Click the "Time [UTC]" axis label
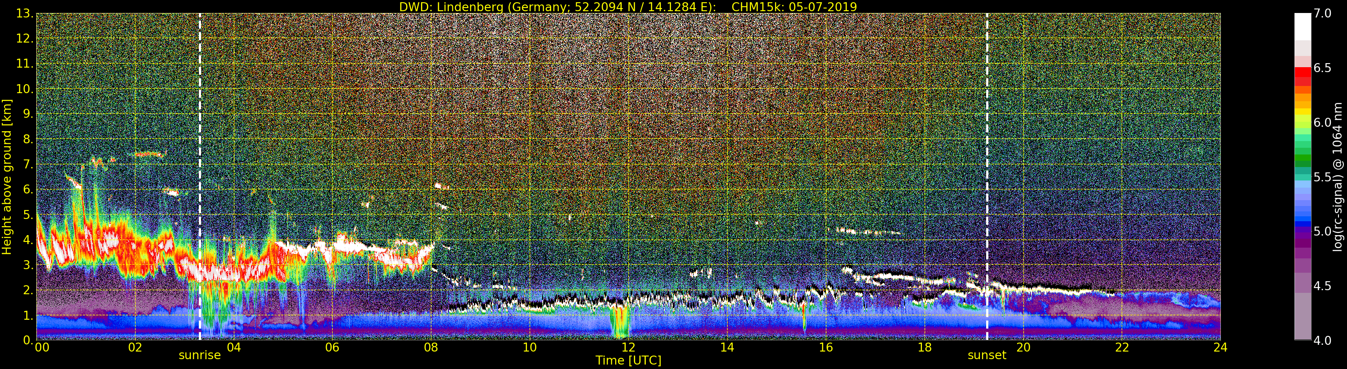The image size is (1347, 369). (x=628, y=360)
